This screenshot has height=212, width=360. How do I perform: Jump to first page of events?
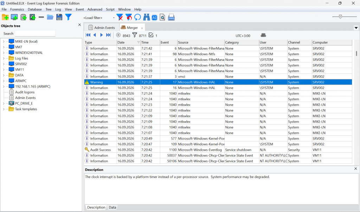[88, 35]
